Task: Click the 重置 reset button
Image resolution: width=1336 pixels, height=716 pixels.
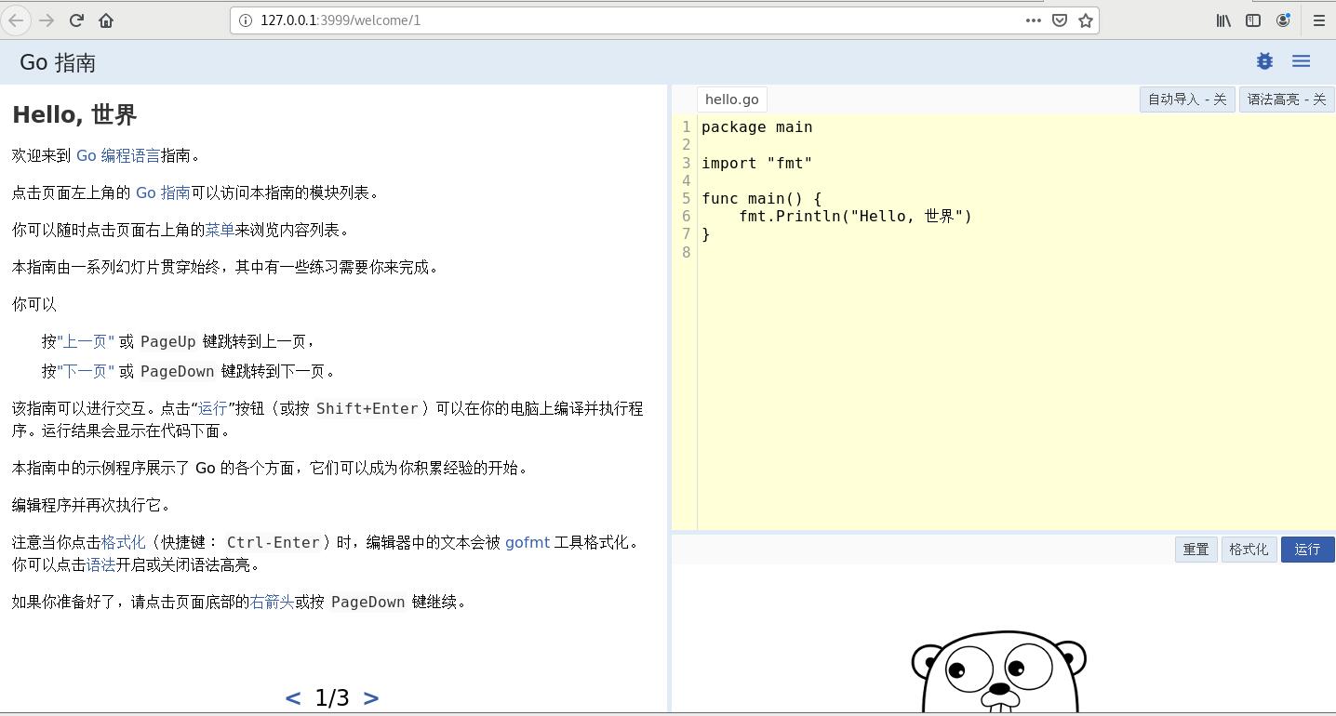Action: [1196, 550]
